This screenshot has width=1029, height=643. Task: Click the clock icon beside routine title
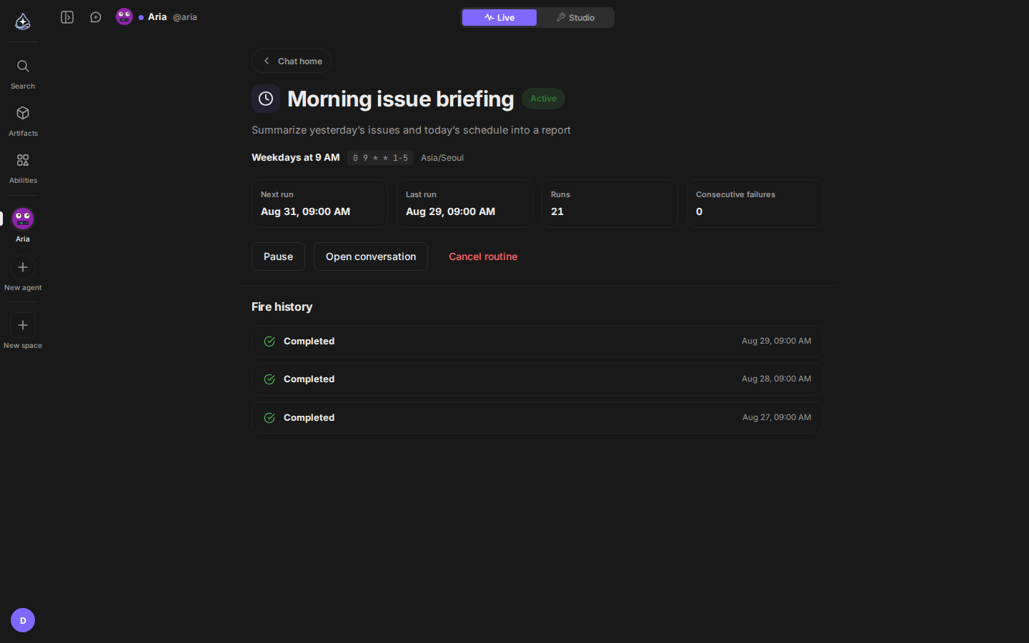(x=266, y=99)
